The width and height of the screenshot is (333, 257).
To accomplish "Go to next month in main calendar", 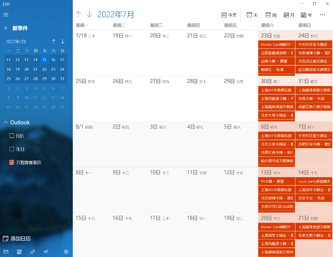I will tap(89, 14).
